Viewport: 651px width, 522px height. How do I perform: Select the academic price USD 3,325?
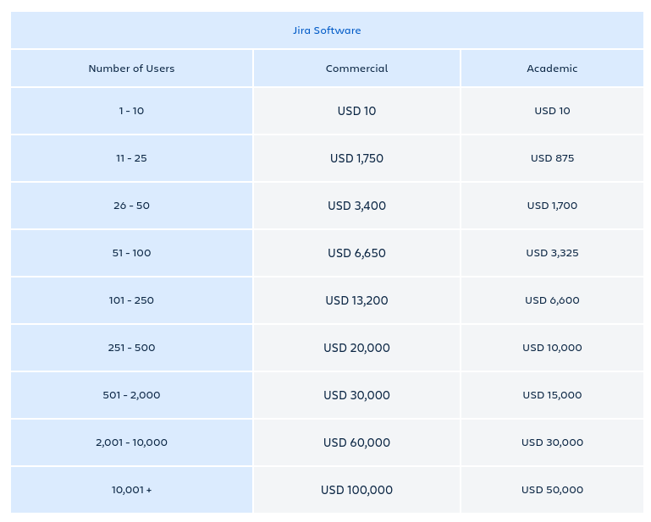552,253
